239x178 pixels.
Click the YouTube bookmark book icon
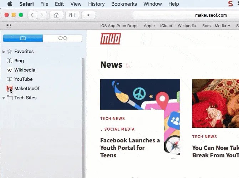(x=9, y=79)
